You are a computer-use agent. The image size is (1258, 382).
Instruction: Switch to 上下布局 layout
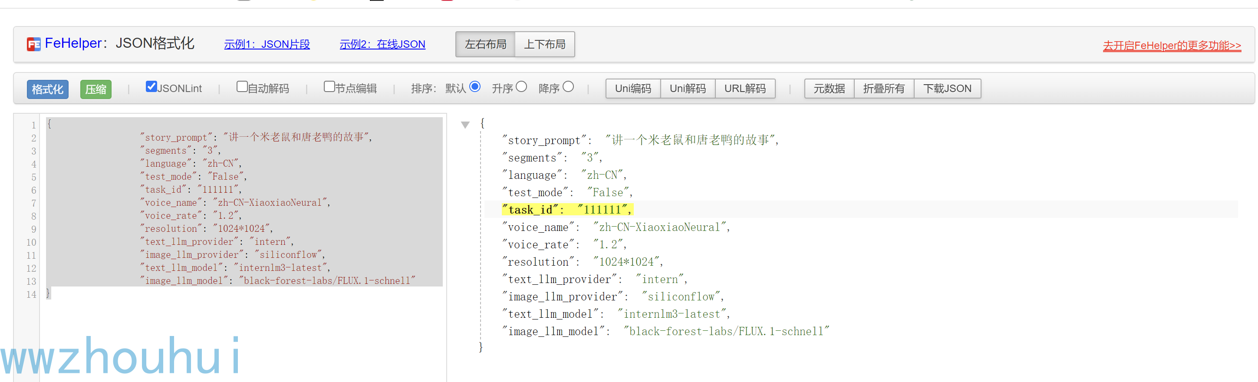coord(544,44)
